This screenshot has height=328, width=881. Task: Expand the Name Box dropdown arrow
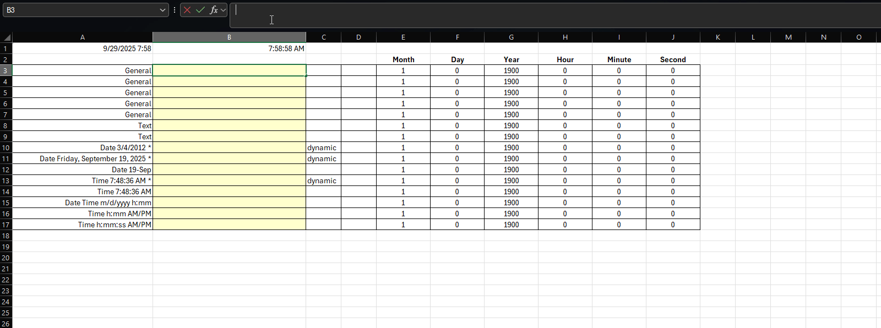point(162,10)
